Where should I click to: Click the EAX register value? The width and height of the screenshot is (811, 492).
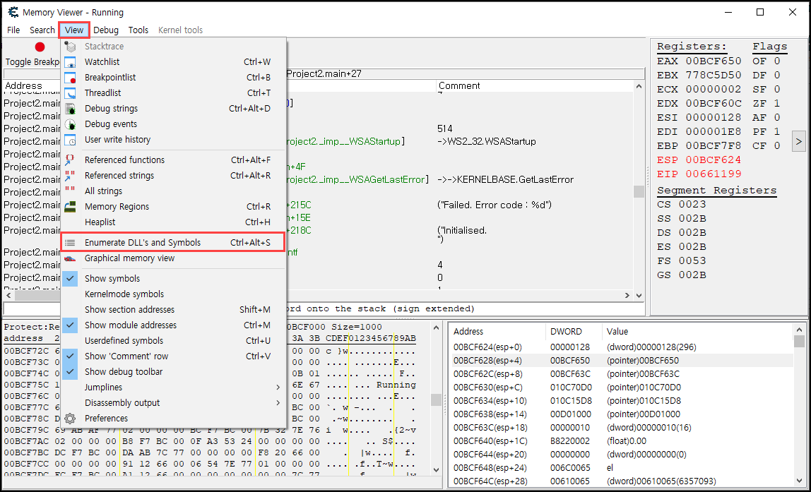pos(714,61)
